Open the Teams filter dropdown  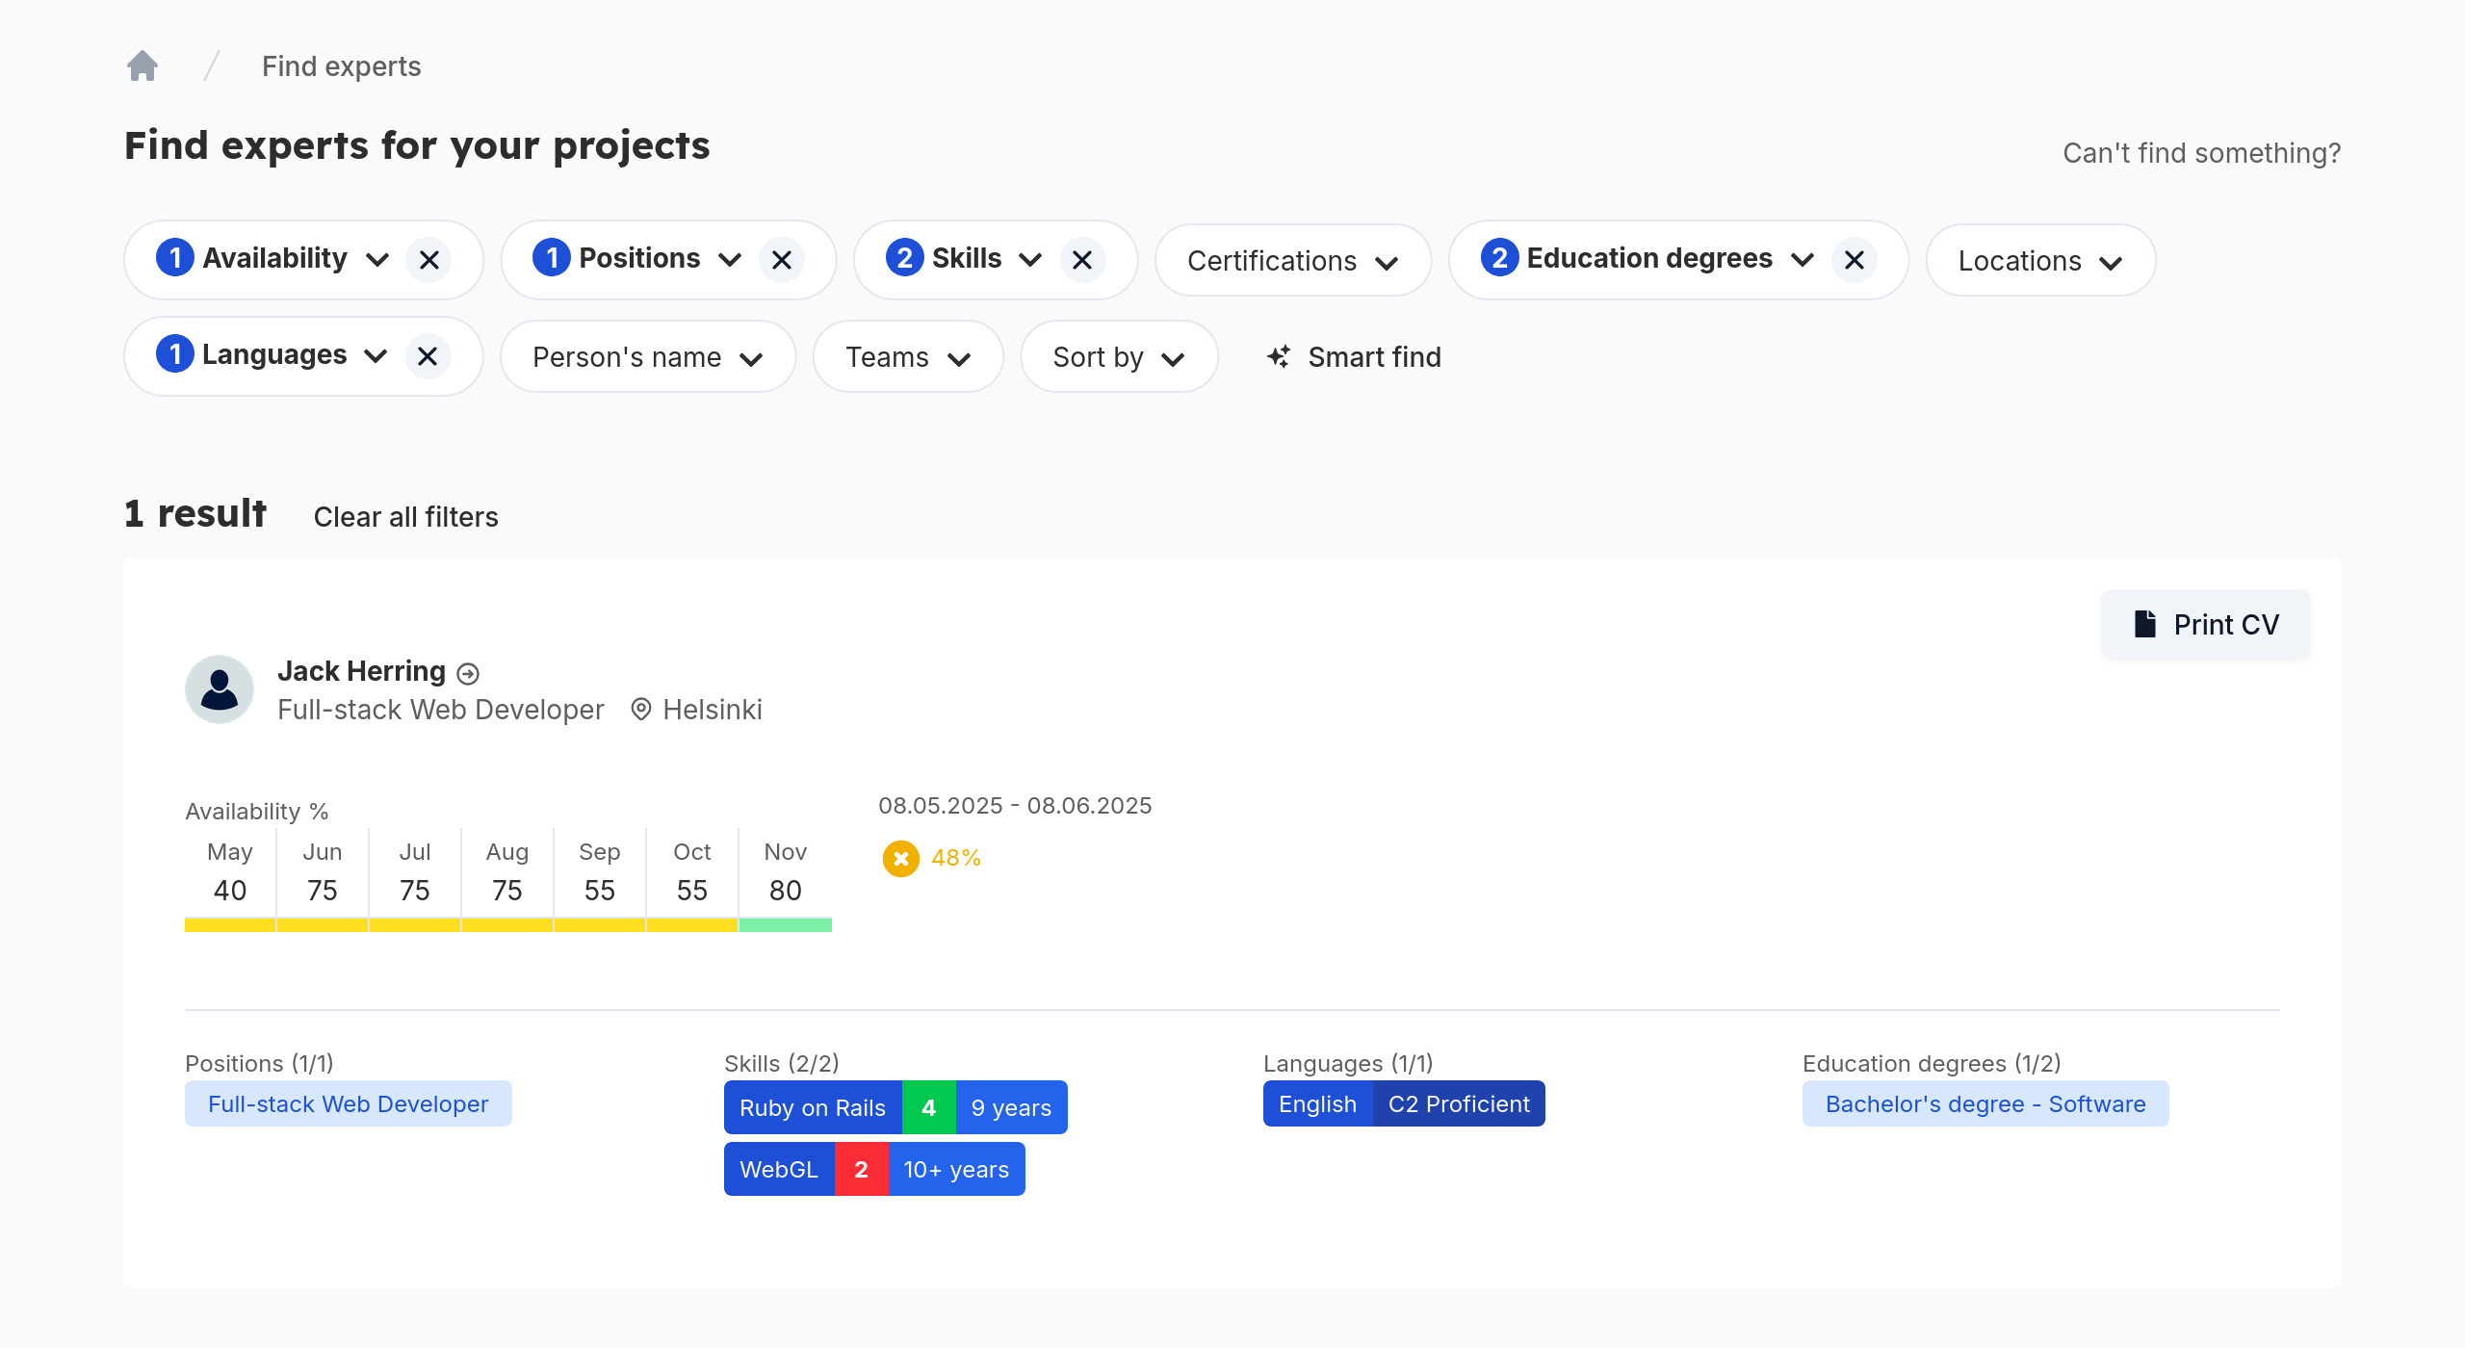point(907,357)
